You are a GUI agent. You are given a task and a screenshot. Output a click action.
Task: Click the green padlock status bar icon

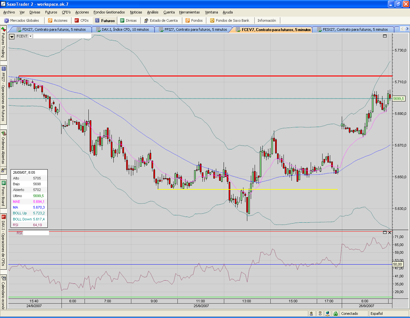click(335, 314)
